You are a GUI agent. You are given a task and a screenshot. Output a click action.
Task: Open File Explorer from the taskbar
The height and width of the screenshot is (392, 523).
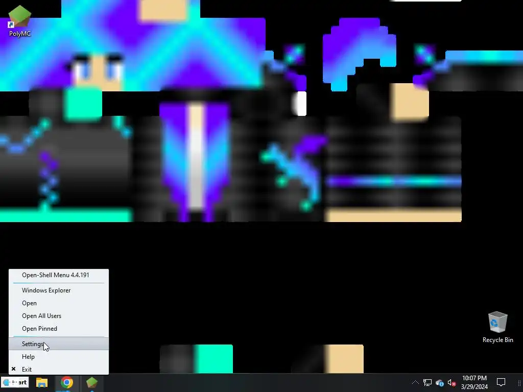click(x=42, y=382)
